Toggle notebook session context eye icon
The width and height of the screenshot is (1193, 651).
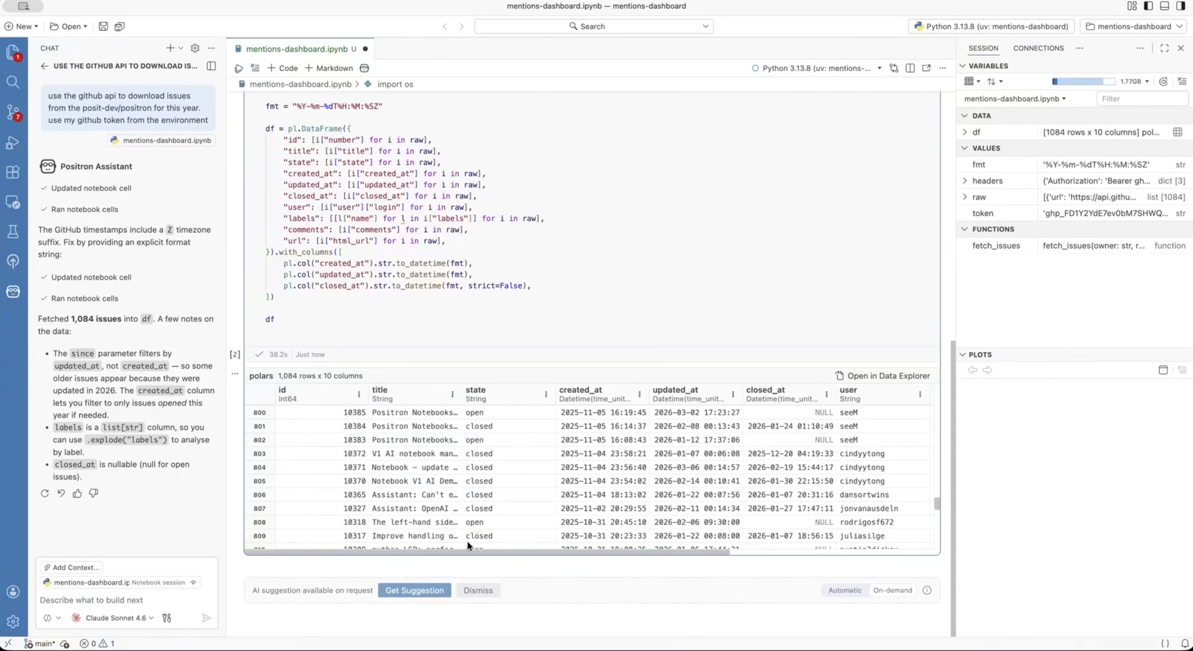click(193, 582)
